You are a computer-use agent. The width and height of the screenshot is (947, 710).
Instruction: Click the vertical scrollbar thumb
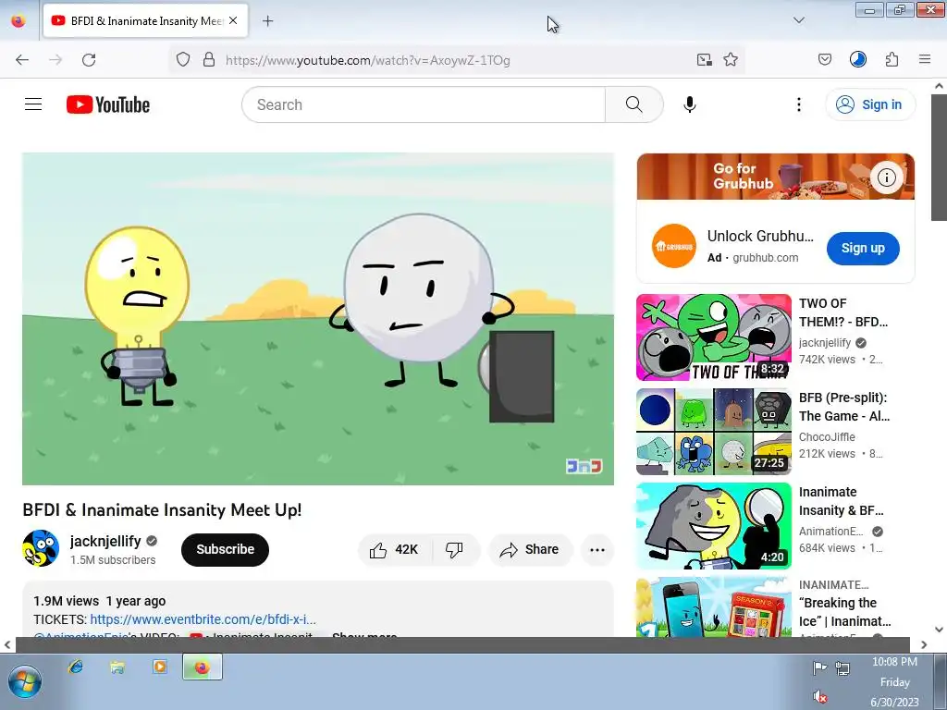point(940,157)
